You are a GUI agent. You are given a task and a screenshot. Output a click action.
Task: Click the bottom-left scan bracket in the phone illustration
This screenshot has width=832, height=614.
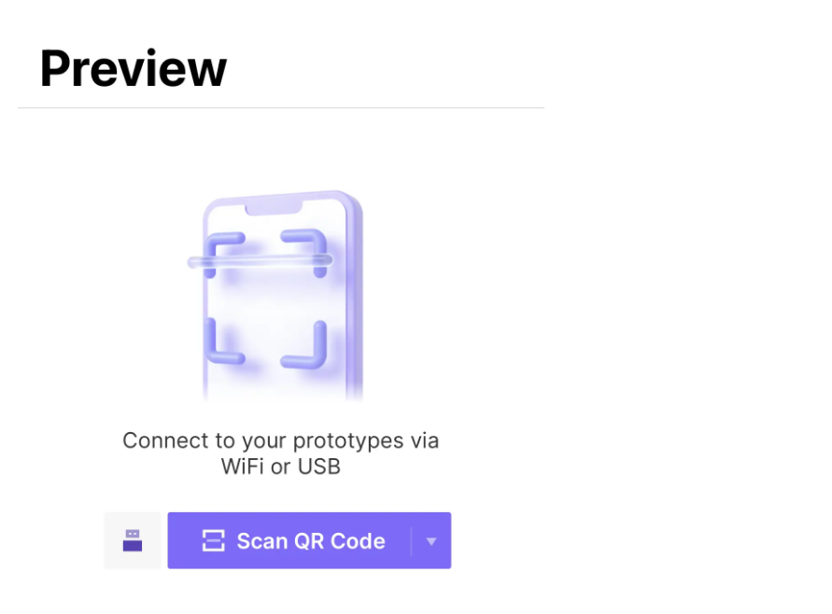[221, 345]
